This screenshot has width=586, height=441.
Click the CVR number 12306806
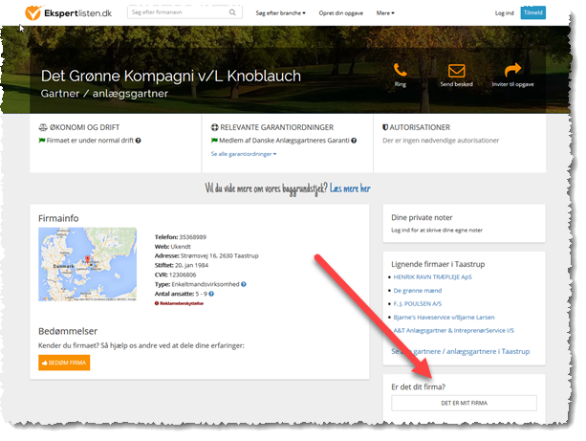(183, 275)
